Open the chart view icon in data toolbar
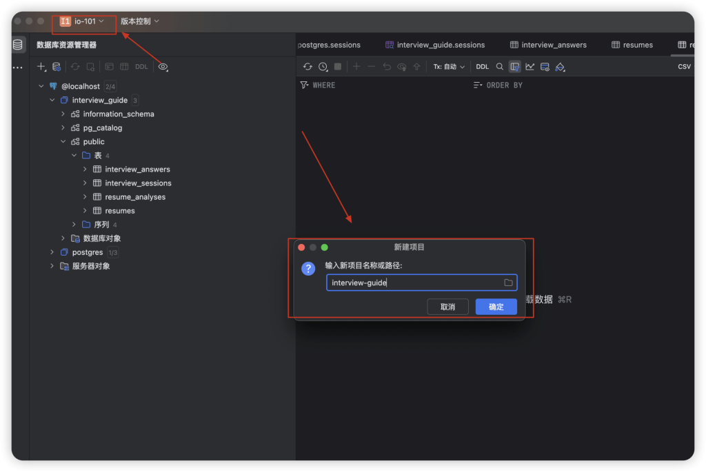 529,66
